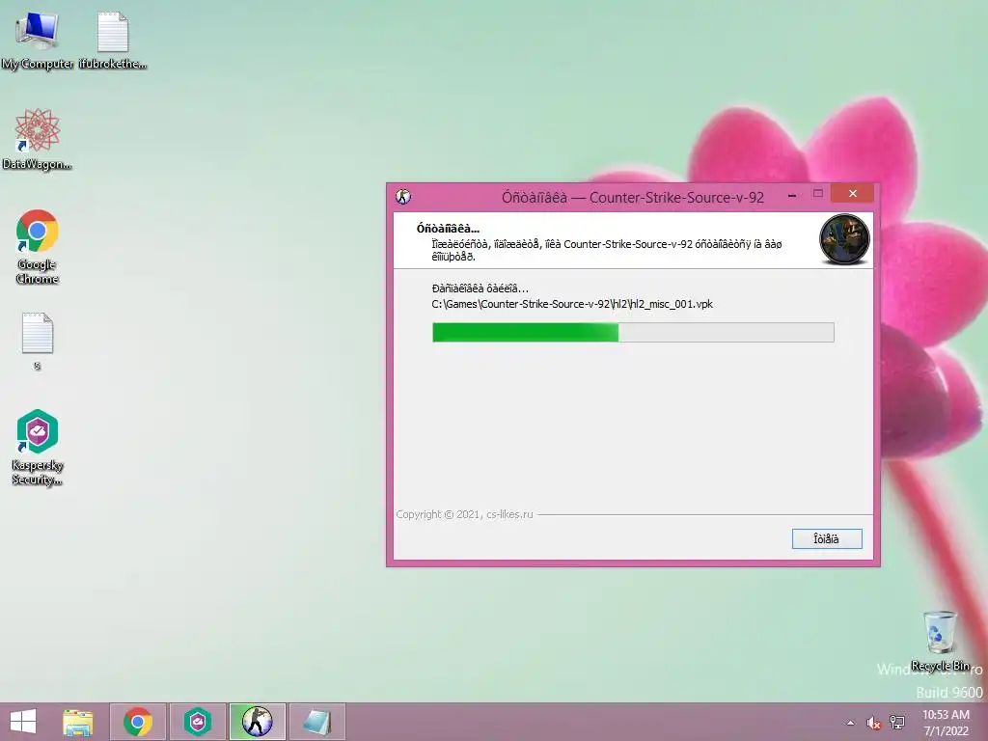The width and height of the screenshot is (988, 741).
Task: Click the installer progress bar
Action: pos(633,332)
